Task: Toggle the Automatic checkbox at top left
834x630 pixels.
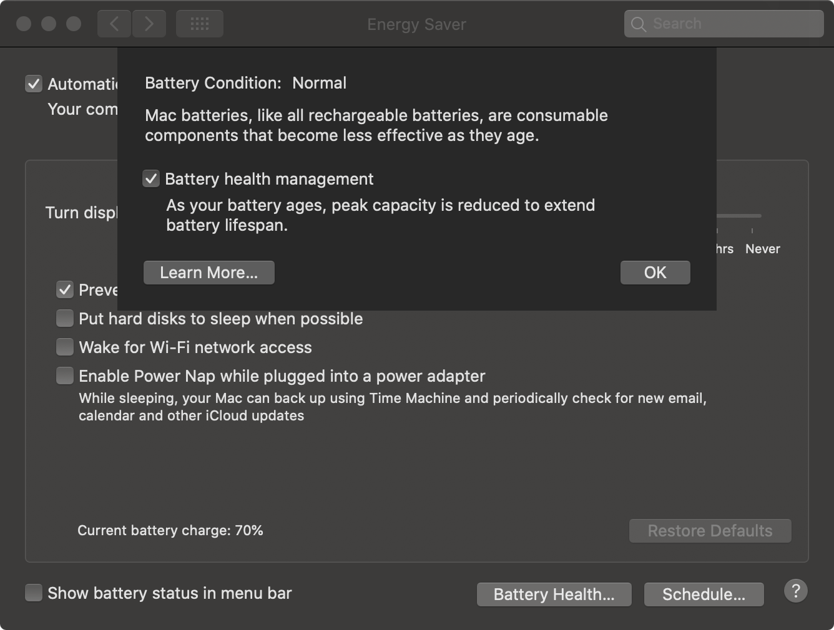Action: [34, 84]
